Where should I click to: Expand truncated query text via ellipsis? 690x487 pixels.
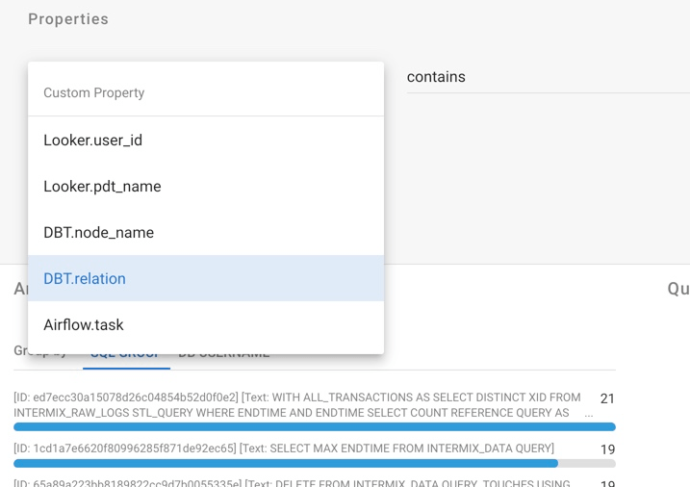(x=589, y=413)
